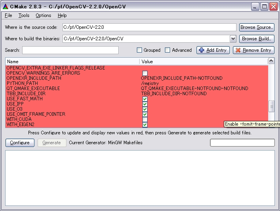280x211 pixels.
Task: Uncheck the USE_FAST_MATH checkbox
Action: click(x=145, y=99)
